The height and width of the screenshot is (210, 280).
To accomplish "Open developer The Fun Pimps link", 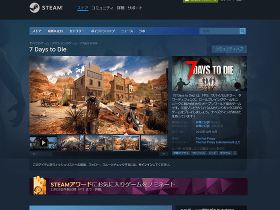I will (x=205, y=138).
